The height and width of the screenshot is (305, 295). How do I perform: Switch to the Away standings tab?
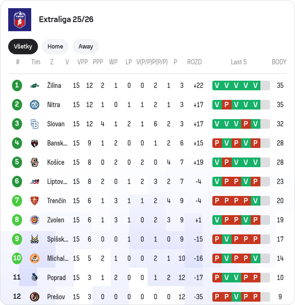(x=86, y=47)
